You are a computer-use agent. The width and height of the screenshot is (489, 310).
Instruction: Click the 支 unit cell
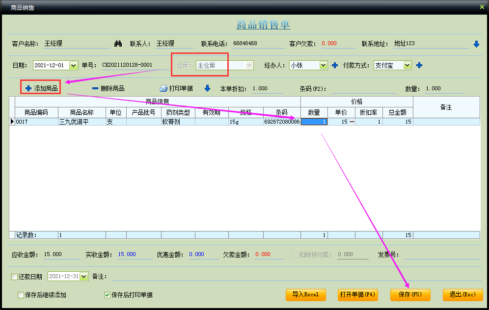tap(116, 122)
